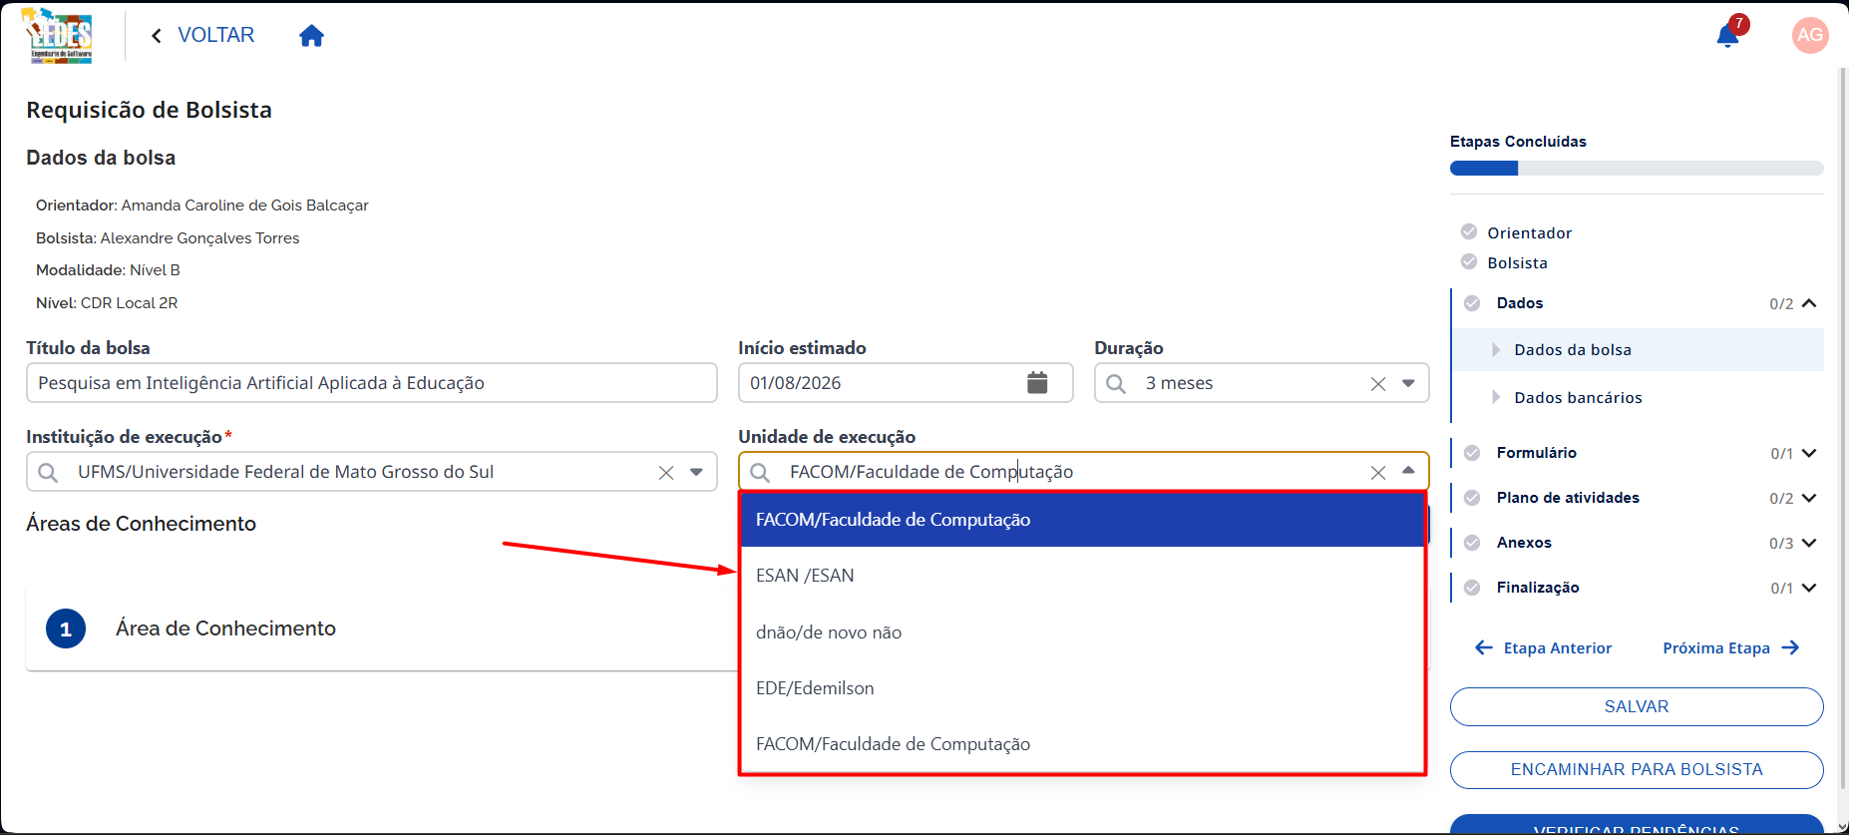Clear the Duração selection with X
The width and height of the screenshot is (1849, 835).
1378,384
